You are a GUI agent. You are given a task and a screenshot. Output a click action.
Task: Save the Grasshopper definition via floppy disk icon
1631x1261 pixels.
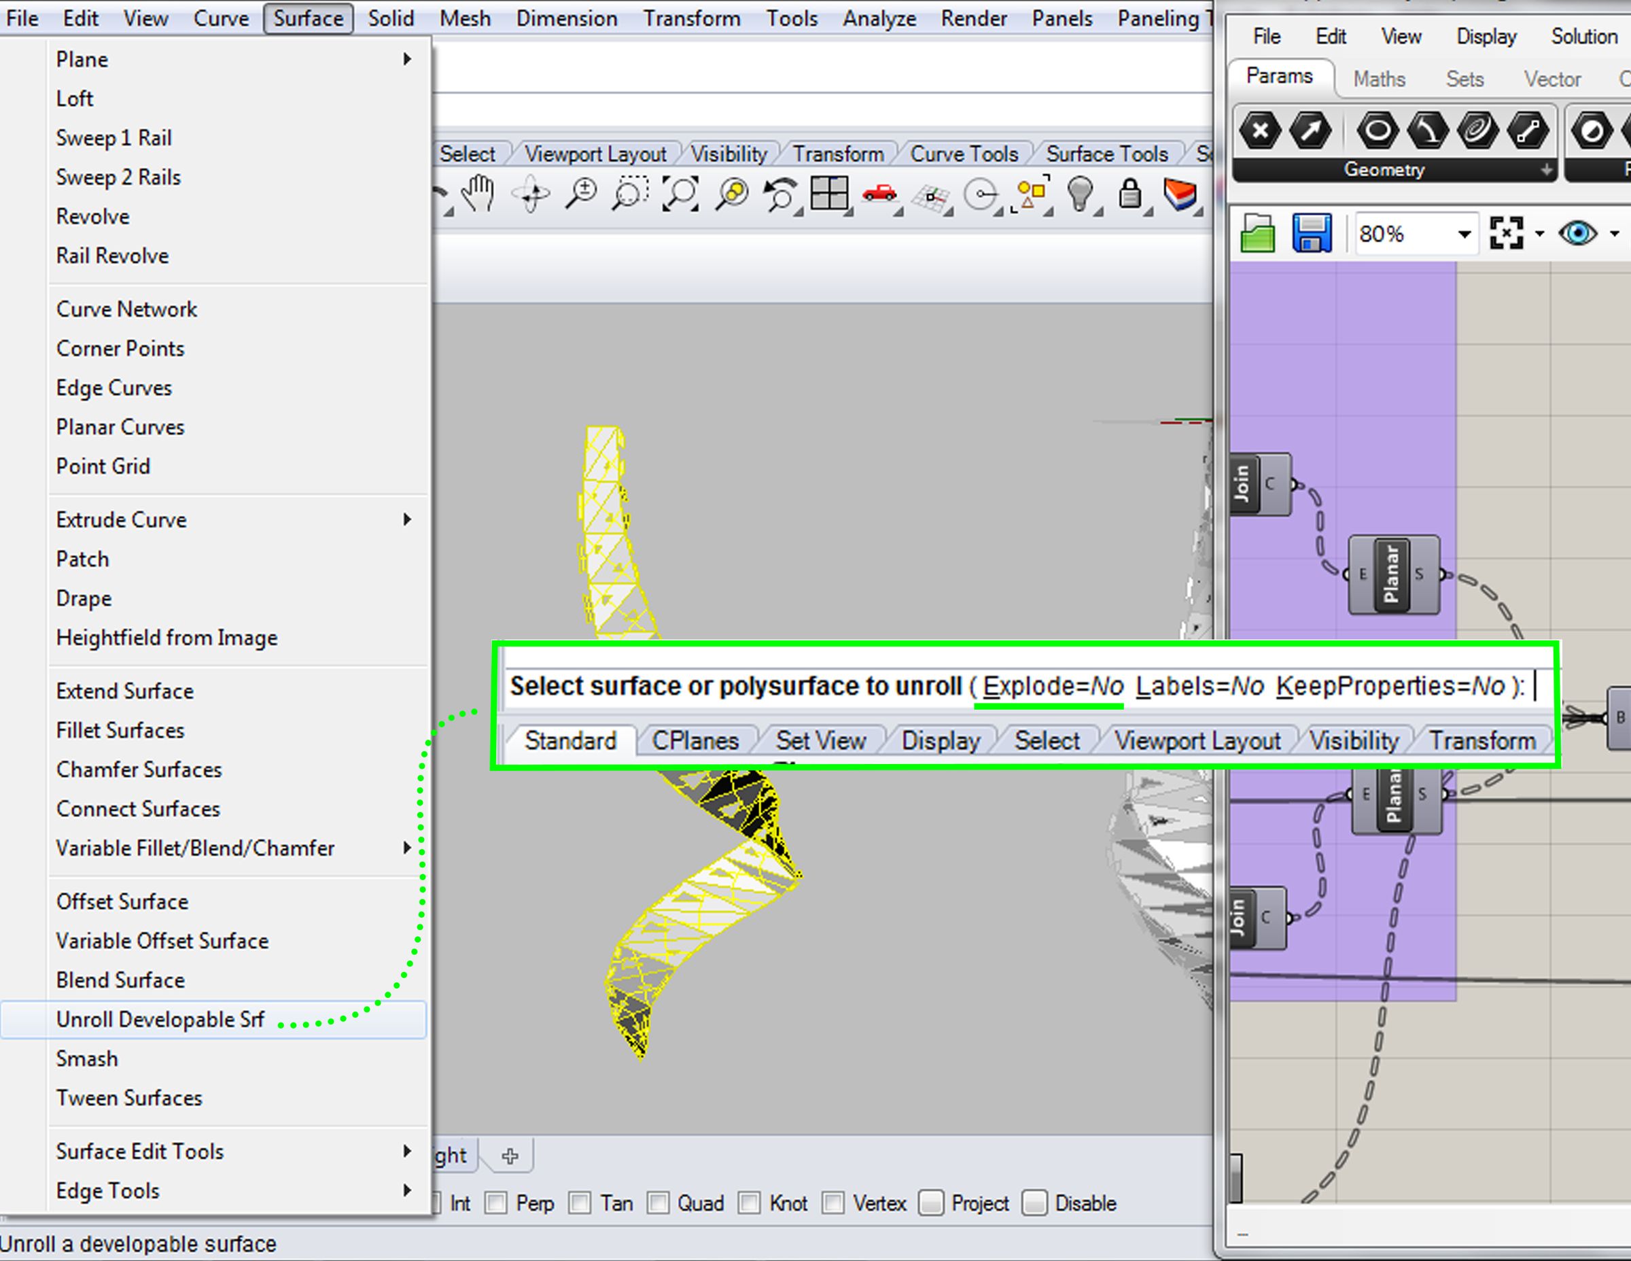pos(1312,232)
